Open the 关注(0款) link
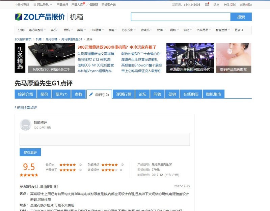Image resolution: width=270 pixels, height=211 pixels. (230, 5)
